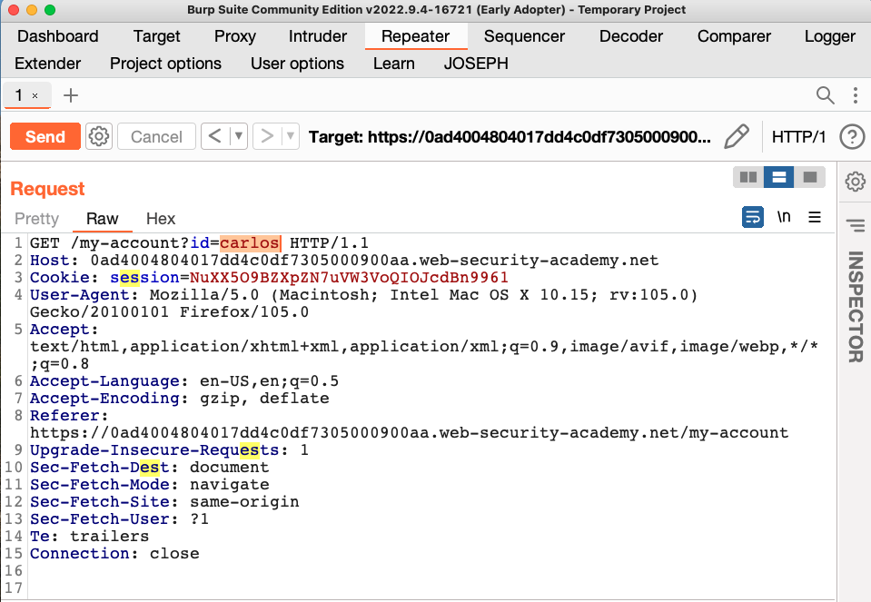Switch to the Learn tab
The image size is (871, 602).
[x=394, y=64]
